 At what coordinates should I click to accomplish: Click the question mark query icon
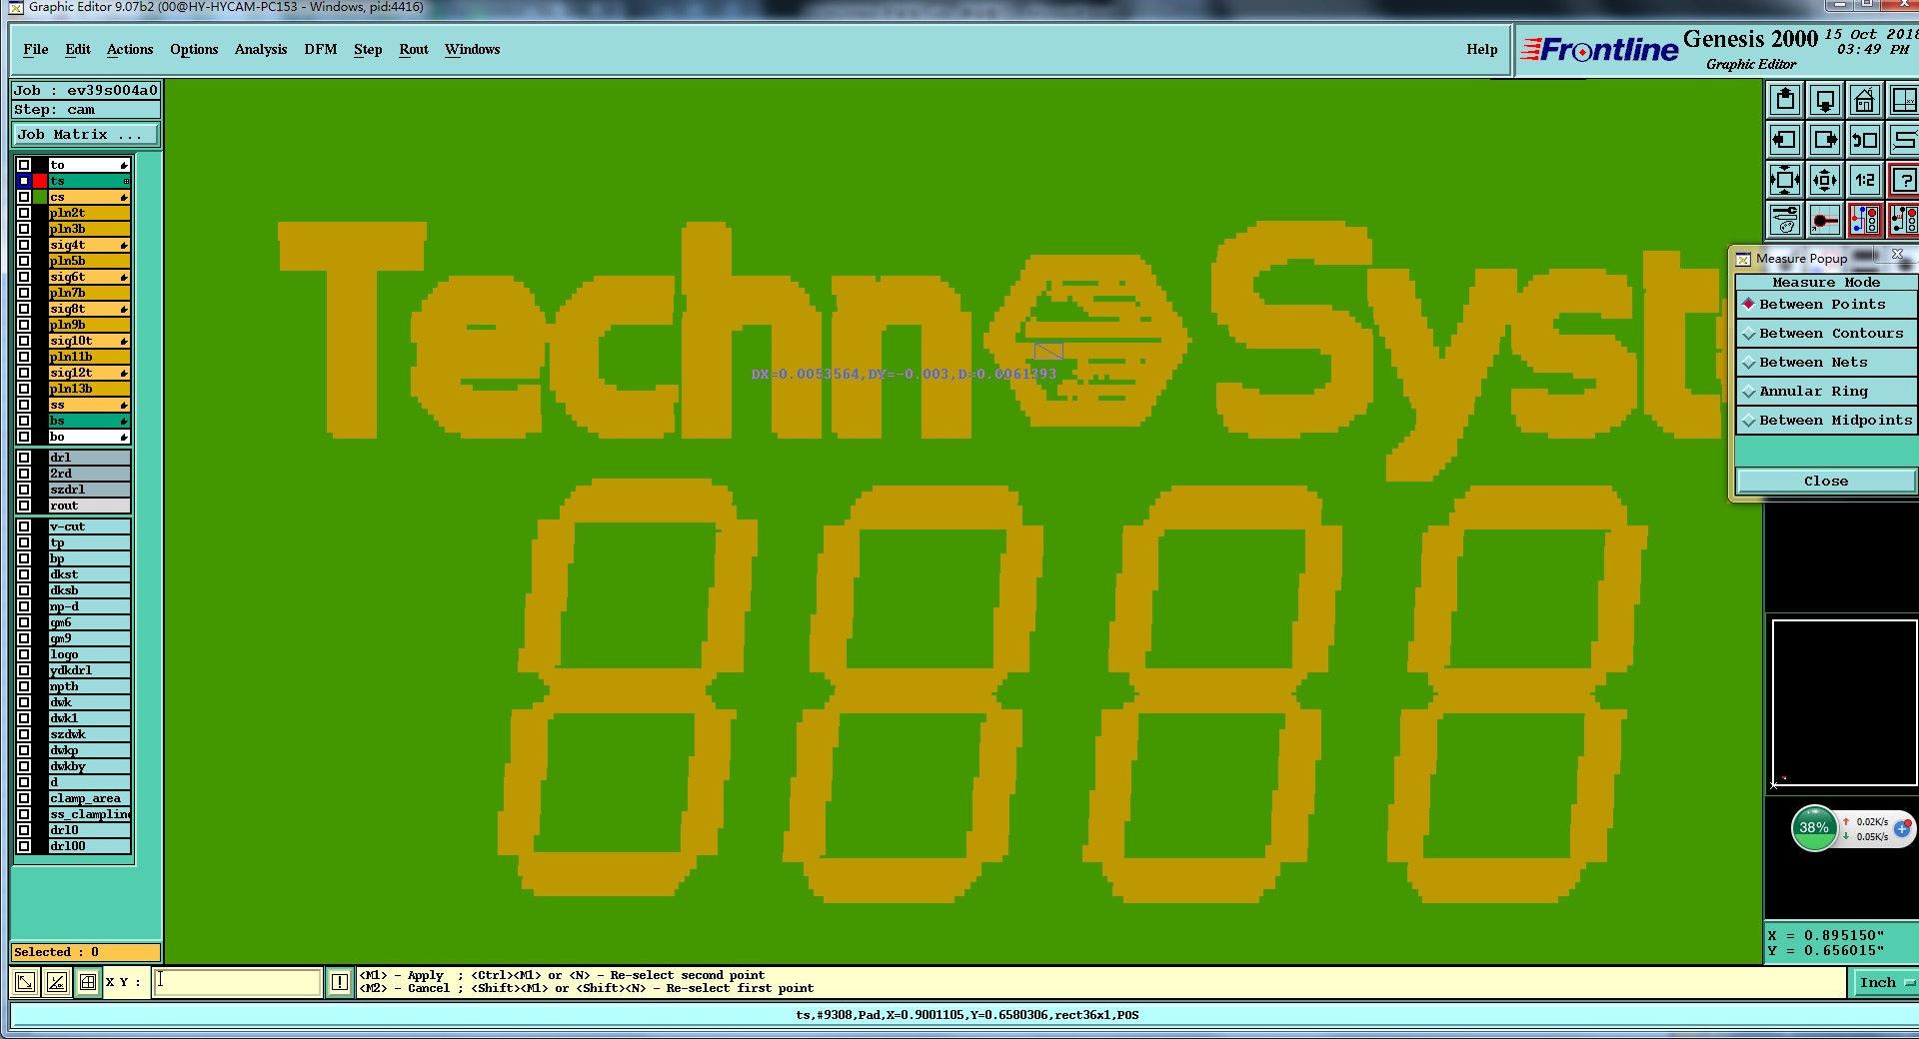1904,181
